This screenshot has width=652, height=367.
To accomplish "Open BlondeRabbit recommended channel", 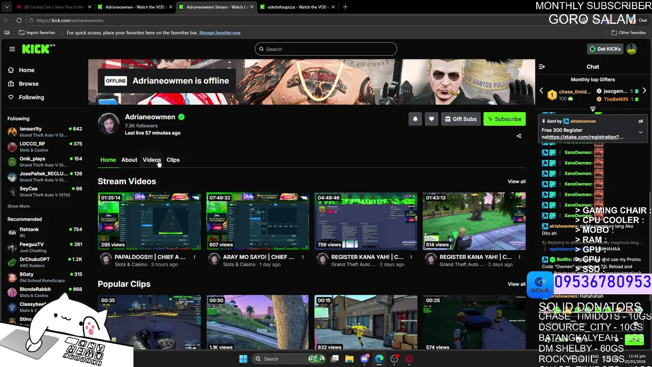I will 45,292.
